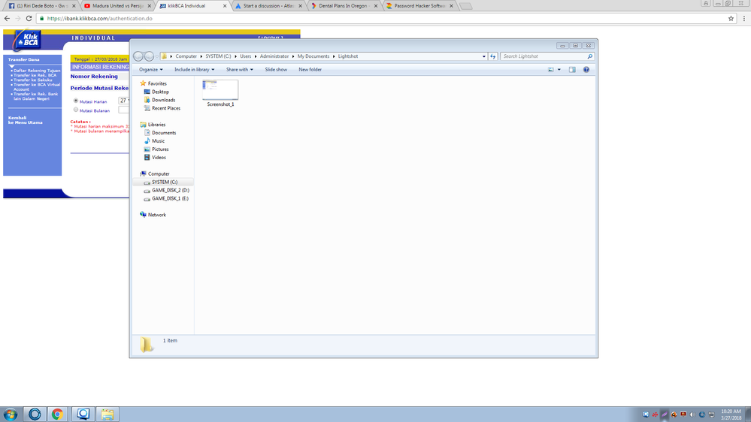Click the change view icon in Explorer
Image resolution: width=751 pixels, height=422 pixels.
(x=551, y=70)
